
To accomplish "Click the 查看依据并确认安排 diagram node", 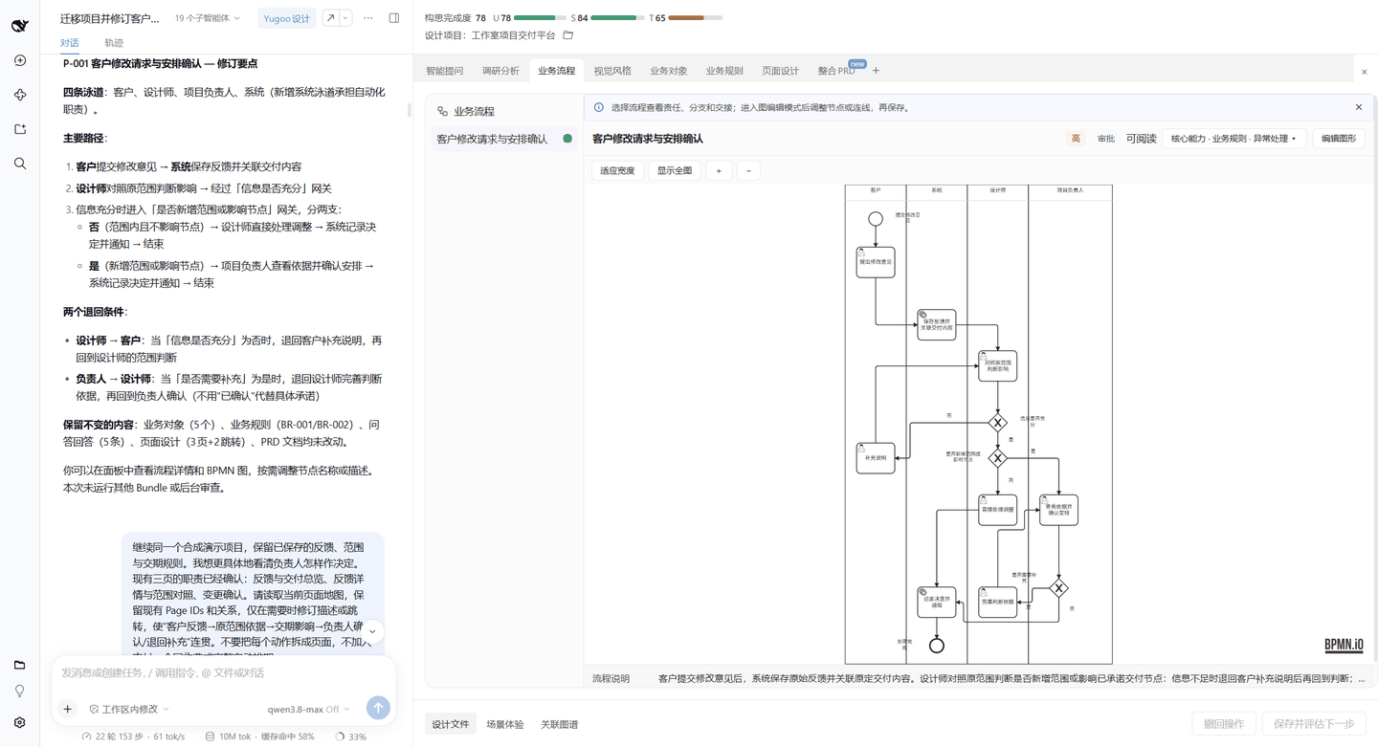I will point(1058,510).
